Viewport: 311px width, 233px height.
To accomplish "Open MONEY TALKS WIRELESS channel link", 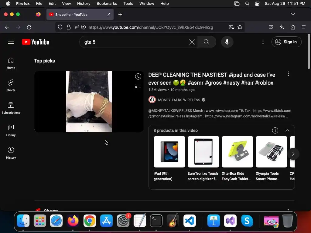I will click(179, 100).
